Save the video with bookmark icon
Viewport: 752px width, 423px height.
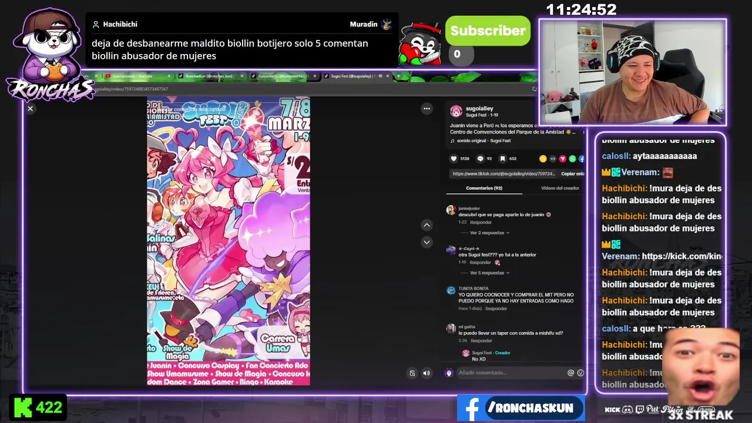point(503,159)
